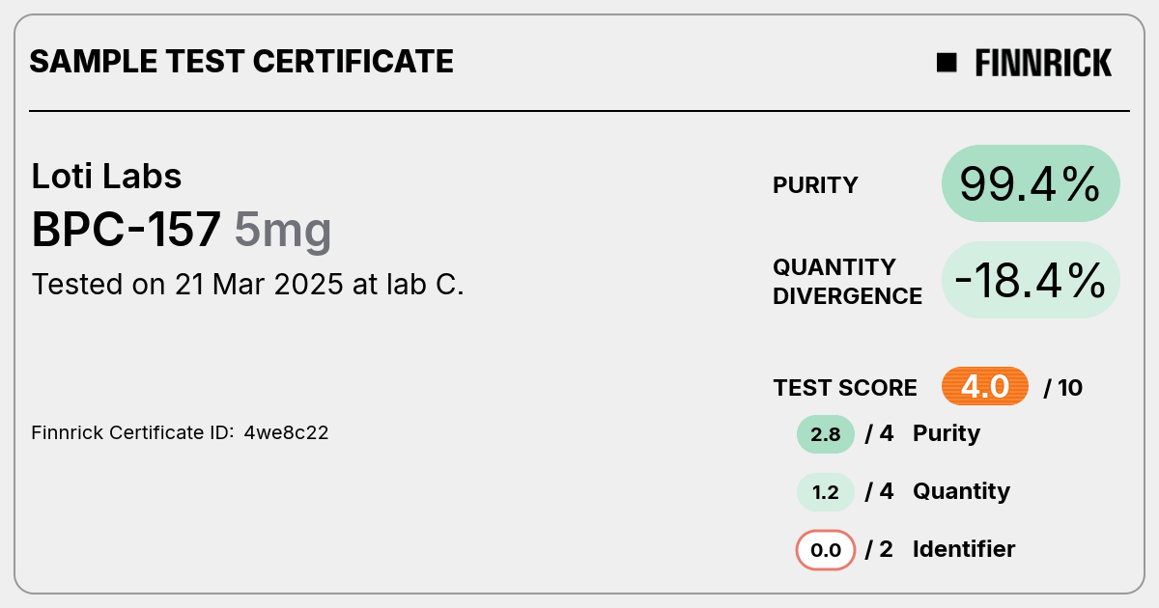Image resolution: width=1159 pixels, height=608 pixels.
Task: Select the -18.4% quantity divergence badge
Action: tap(1031, 280)
